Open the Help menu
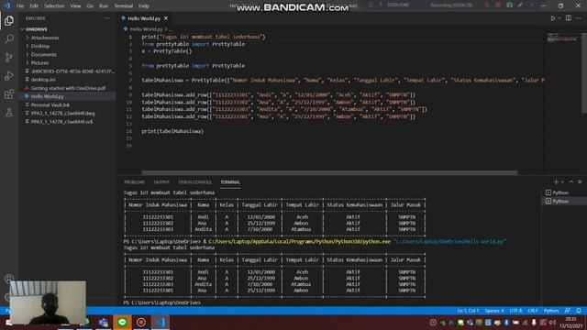The width and height of the screenshot is (587, 330). pyautogui.click(x=144, y=6)
